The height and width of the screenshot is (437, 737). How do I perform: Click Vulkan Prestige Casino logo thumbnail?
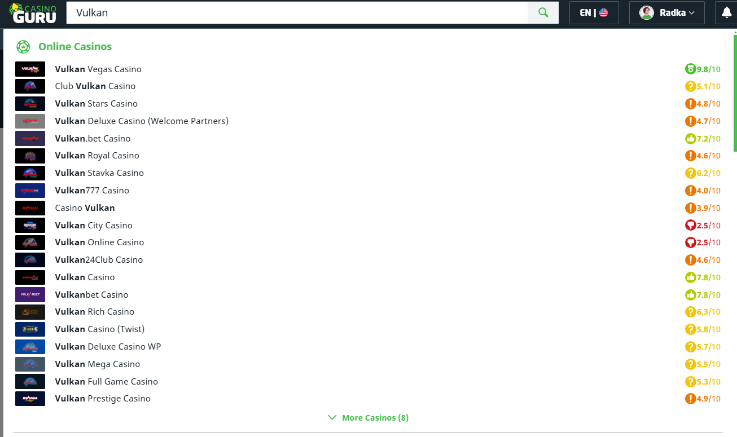tap(30, 399)
